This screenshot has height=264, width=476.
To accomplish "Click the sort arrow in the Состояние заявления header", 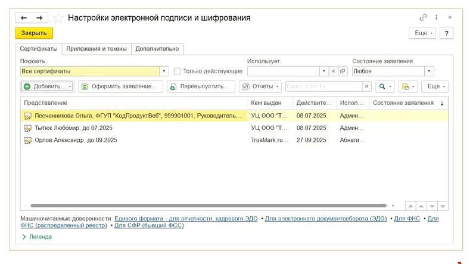I will (x=442, y=103).
